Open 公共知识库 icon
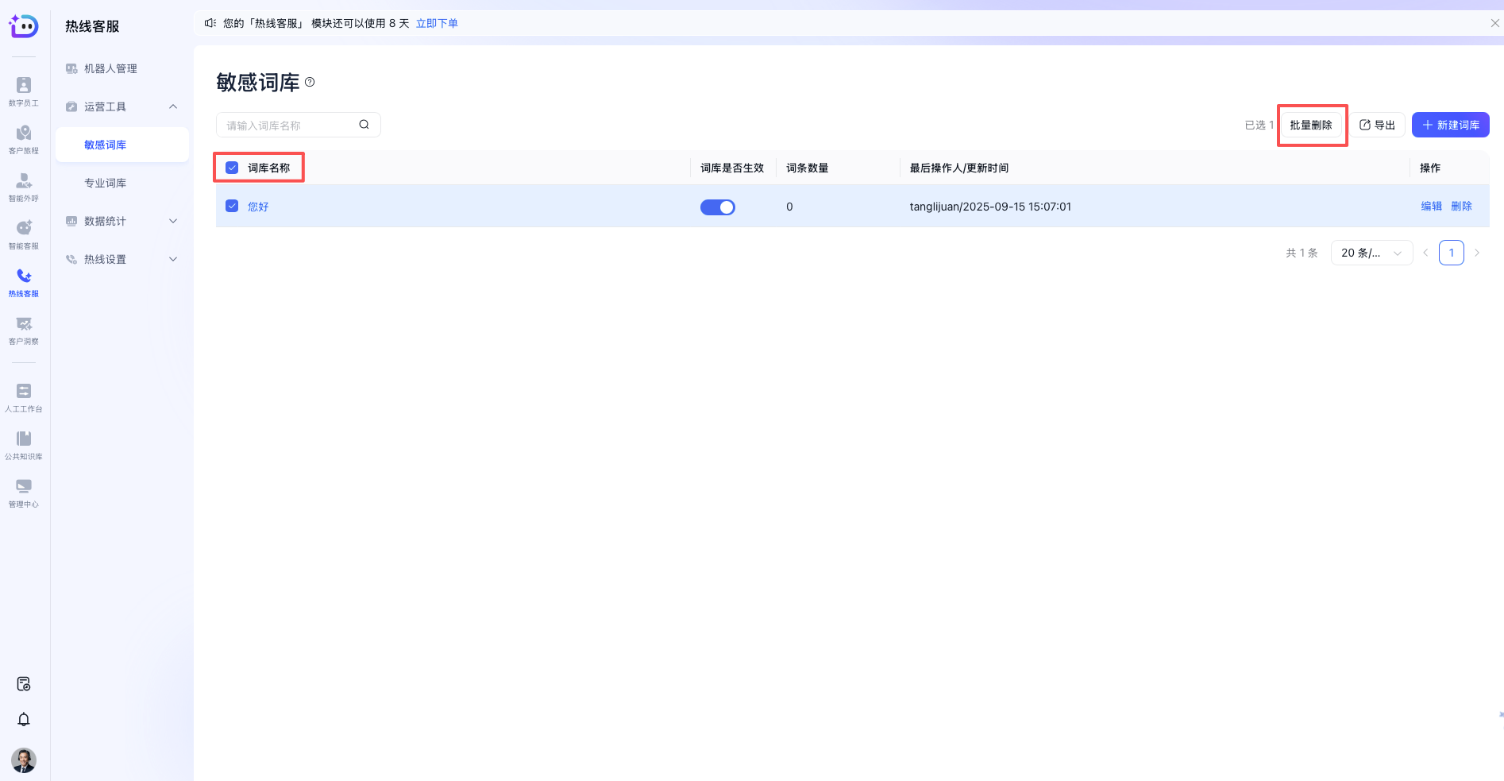 pyautogui.click(x=24, y=444)
